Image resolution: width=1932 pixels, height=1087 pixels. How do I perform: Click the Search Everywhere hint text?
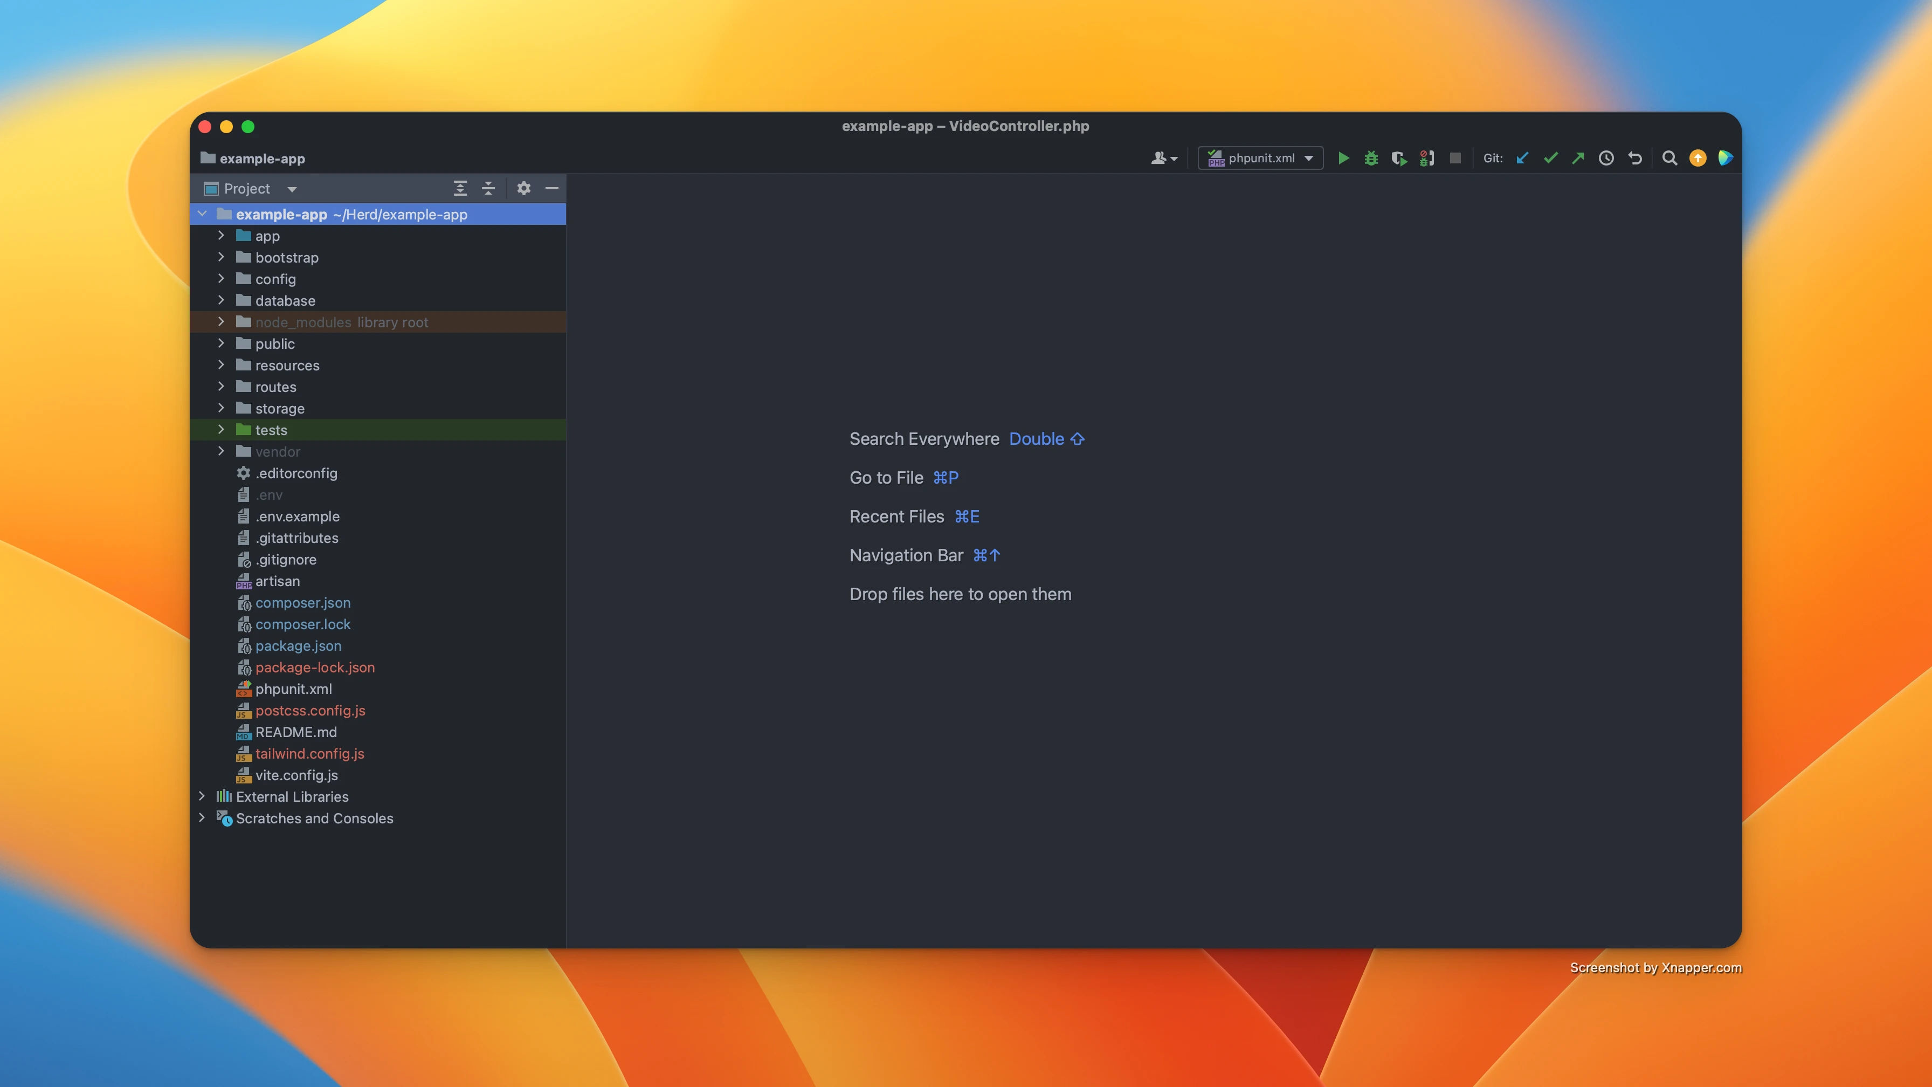(x=924, y=439)
